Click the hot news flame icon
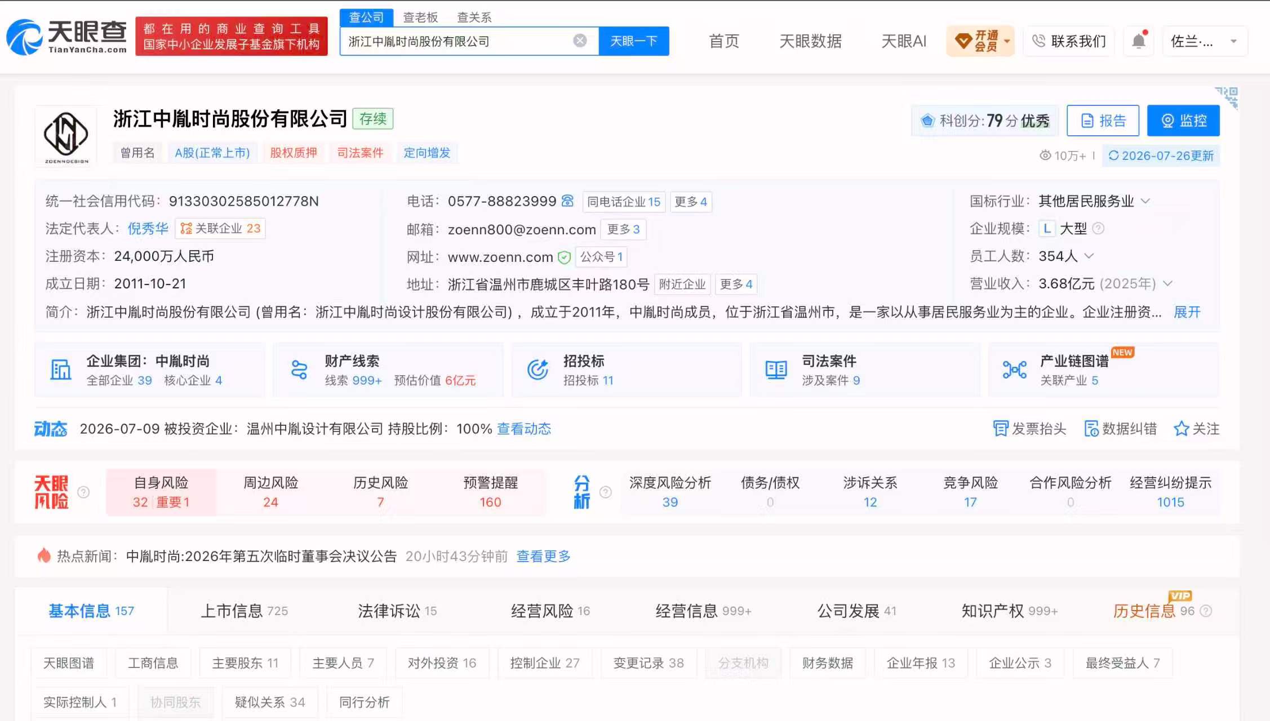This screenshot has width=1270, height=721. pyautogui.click(x=44, y=555)
